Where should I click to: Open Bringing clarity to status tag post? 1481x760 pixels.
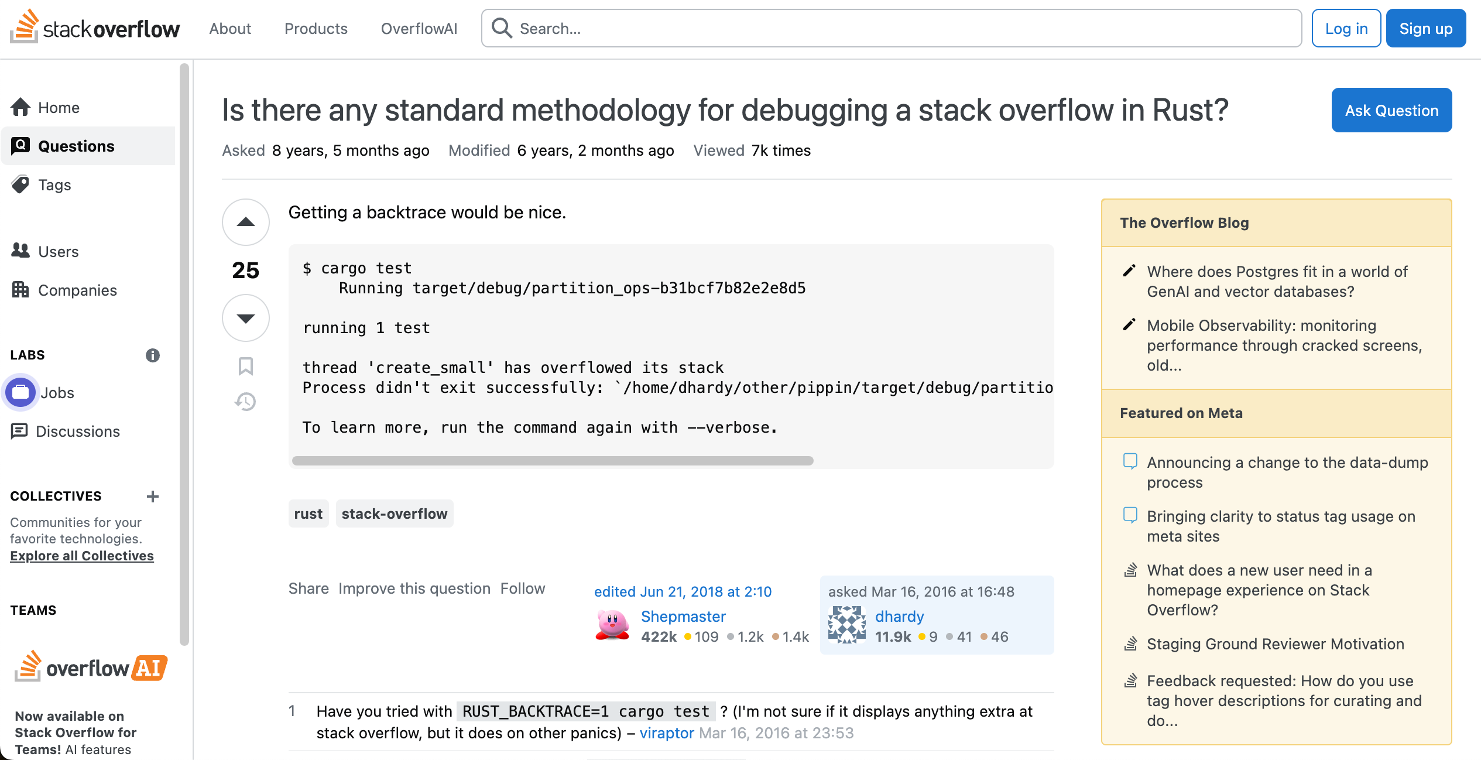pos(1281,526)
